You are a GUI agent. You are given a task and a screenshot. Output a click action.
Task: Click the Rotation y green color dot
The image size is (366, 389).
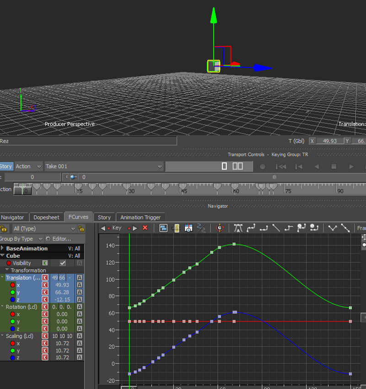12,321
